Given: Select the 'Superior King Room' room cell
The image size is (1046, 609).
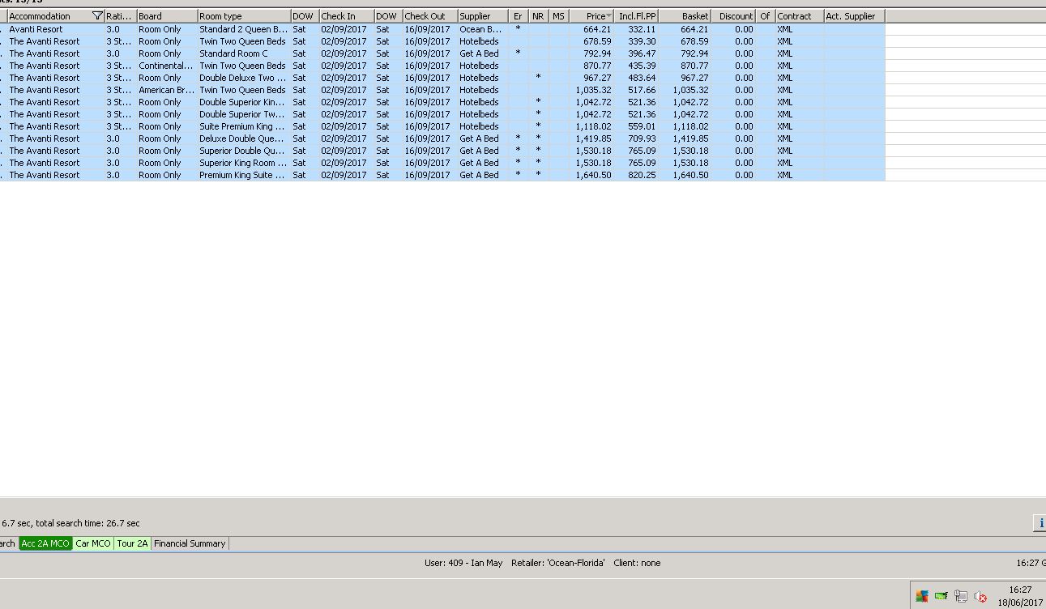Looking at the screenshot, I should [244, 163].
